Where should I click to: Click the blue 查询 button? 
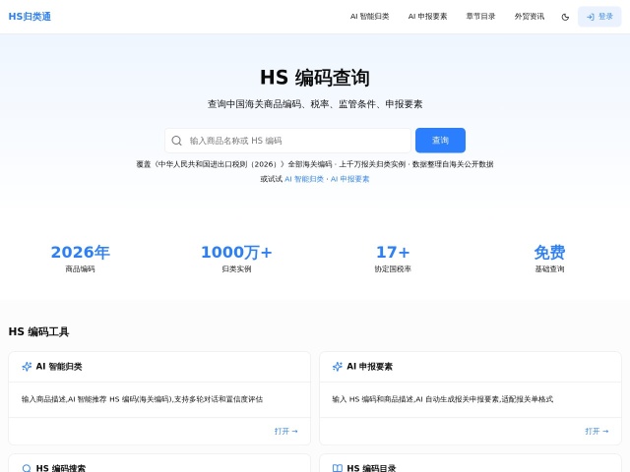(x=440, y=141)
